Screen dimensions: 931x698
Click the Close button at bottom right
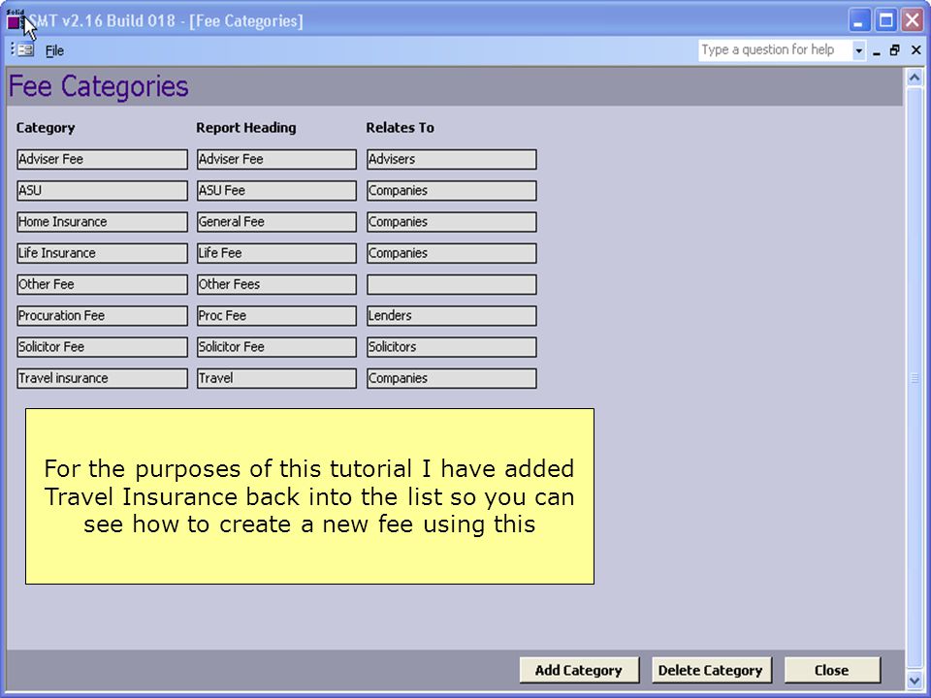832,670
